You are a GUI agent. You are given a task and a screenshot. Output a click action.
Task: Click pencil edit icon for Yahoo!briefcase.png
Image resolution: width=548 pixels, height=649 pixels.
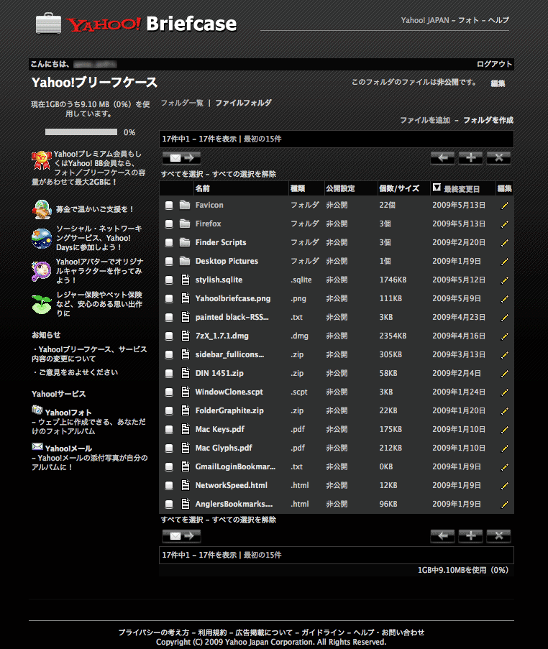coord(504,299)
